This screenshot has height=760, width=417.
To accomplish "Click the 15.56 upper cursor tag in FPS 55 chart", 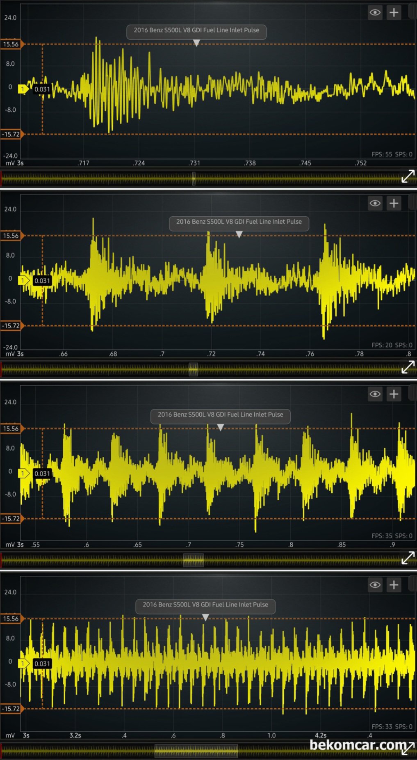I will click(11, 44).
